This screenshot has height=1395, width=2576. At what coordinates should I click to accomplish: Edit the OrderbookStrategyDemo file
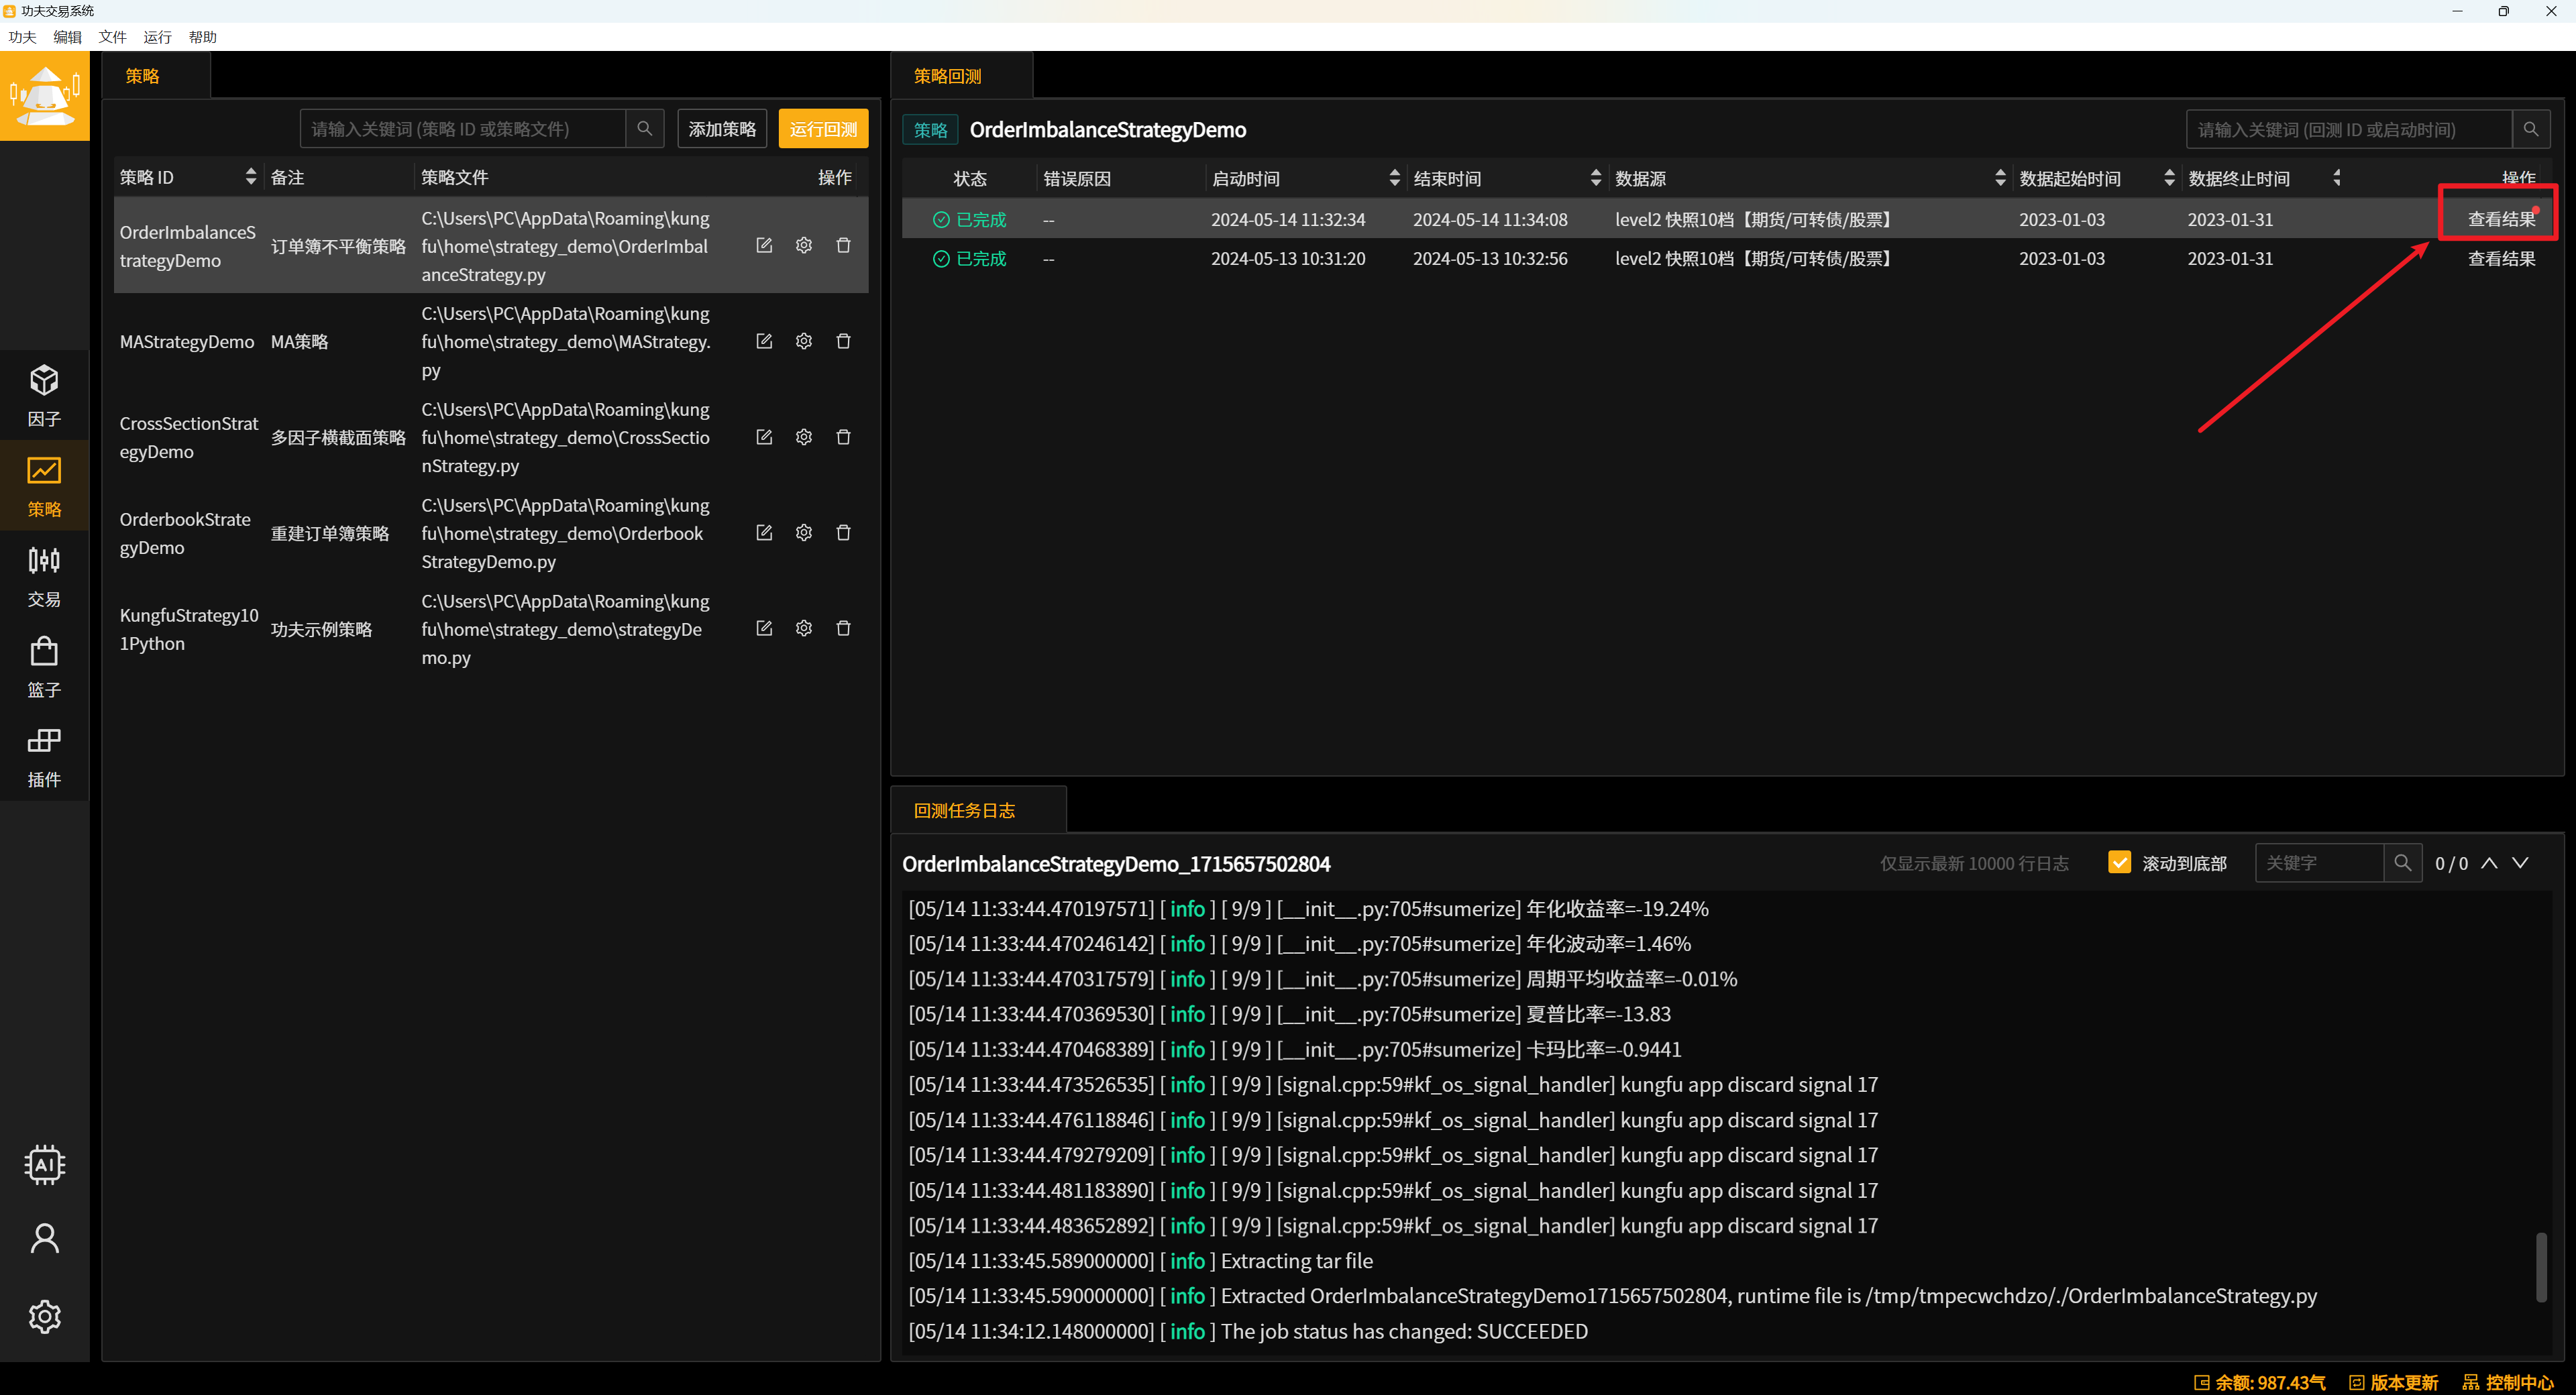tap(764, 533)
